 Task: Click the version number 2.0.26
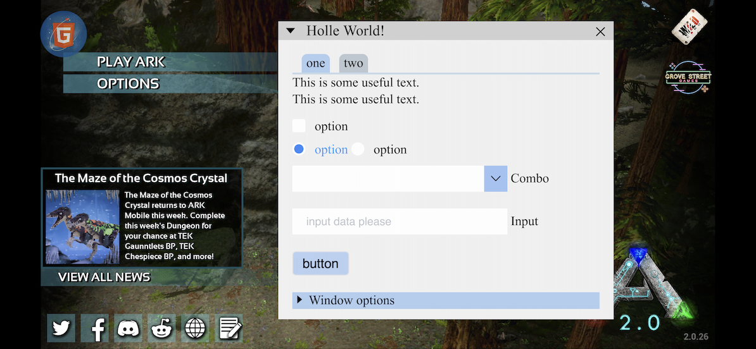click(x=696, y=337)
